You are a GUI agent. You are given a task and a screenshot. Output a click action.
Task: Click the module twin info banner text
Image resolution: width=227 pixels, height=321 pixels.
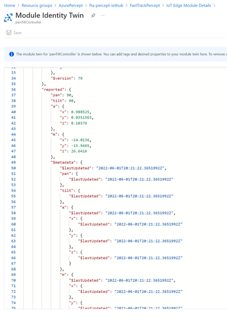point(121,54)
